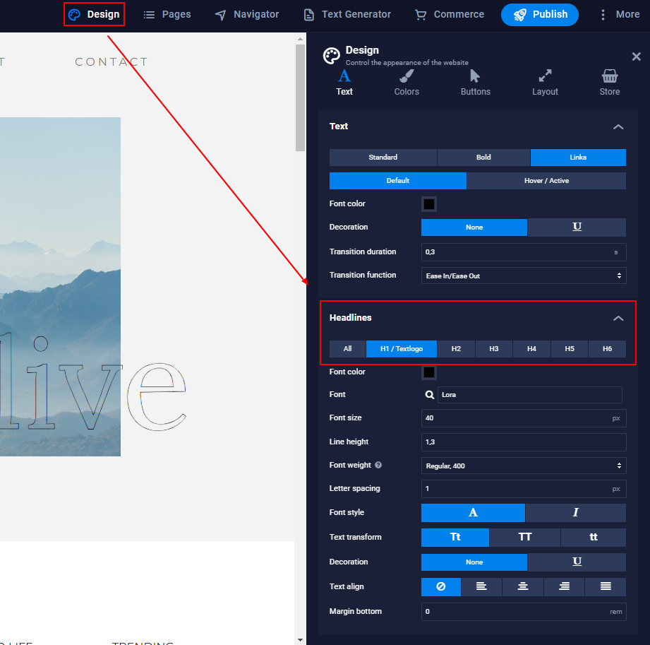The image size is (650, 645).
Task: Edit the Font size field
Action: [524, 418]
